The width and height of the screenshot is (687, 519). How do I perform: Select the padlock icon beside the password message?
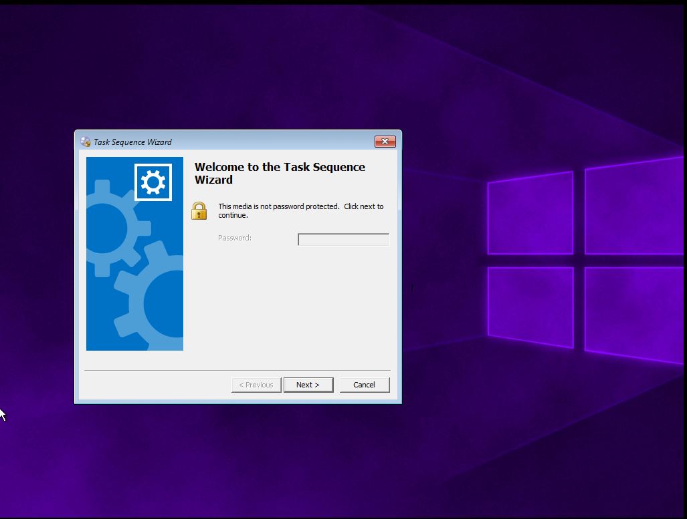(x=199, y=211)
